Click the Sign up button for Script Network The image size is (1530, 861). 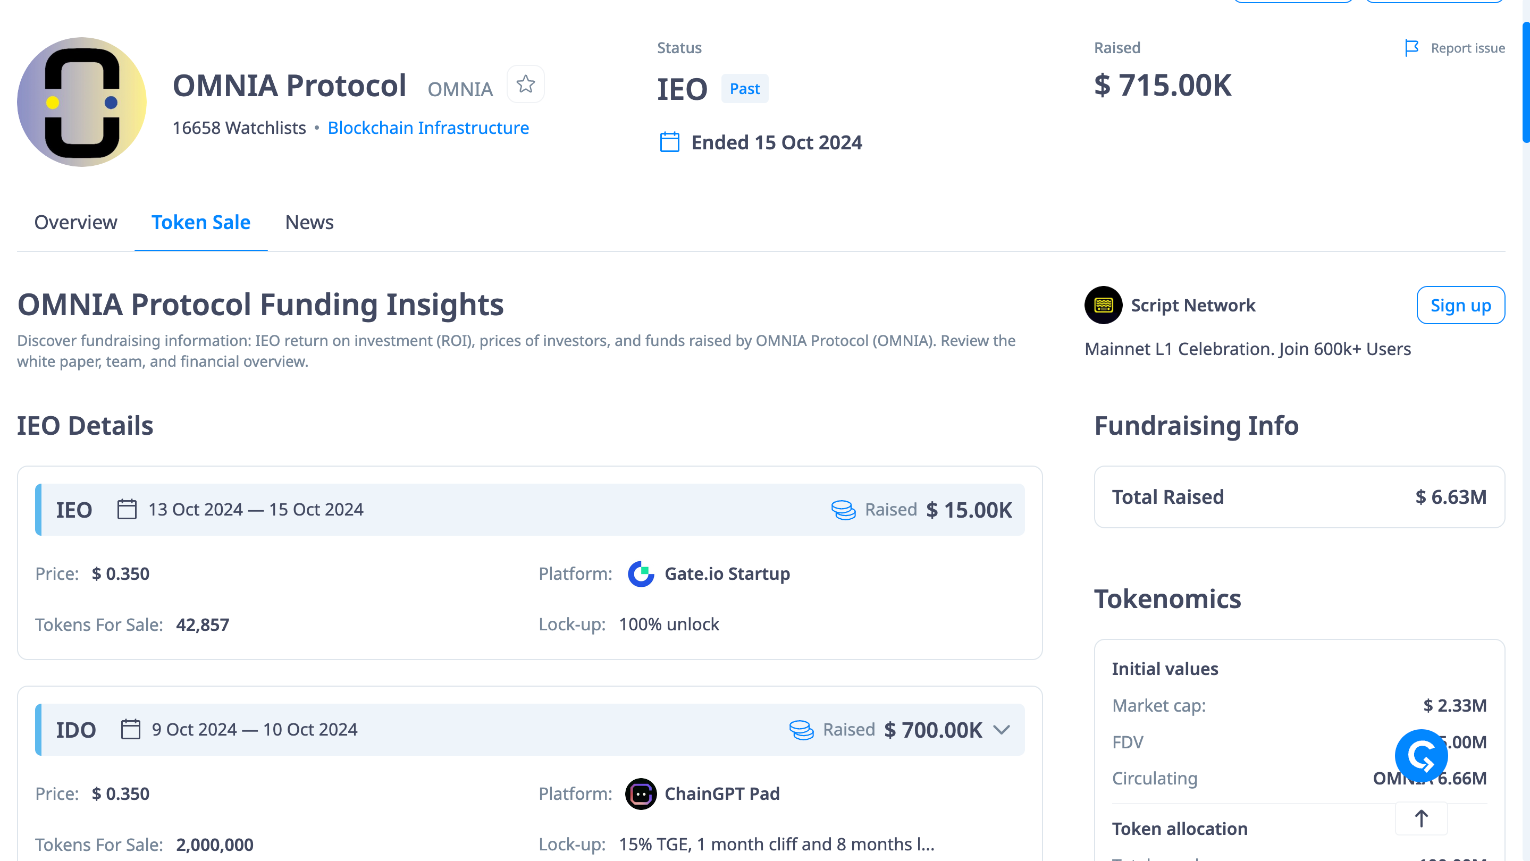1462,305
